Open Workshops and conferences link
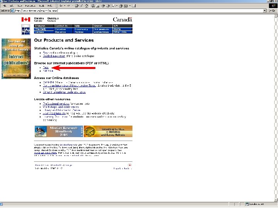The height and width of the screenshot is (208, 278). point(61,107)
